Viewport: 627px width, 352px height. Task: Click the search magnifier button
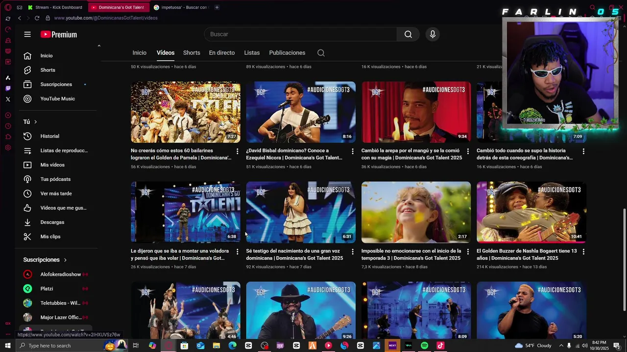408,34
